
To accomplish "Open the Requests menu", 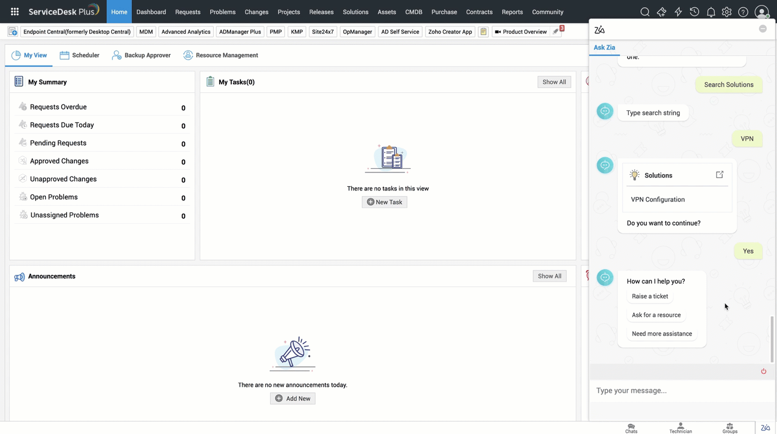I will click(188, 12).
